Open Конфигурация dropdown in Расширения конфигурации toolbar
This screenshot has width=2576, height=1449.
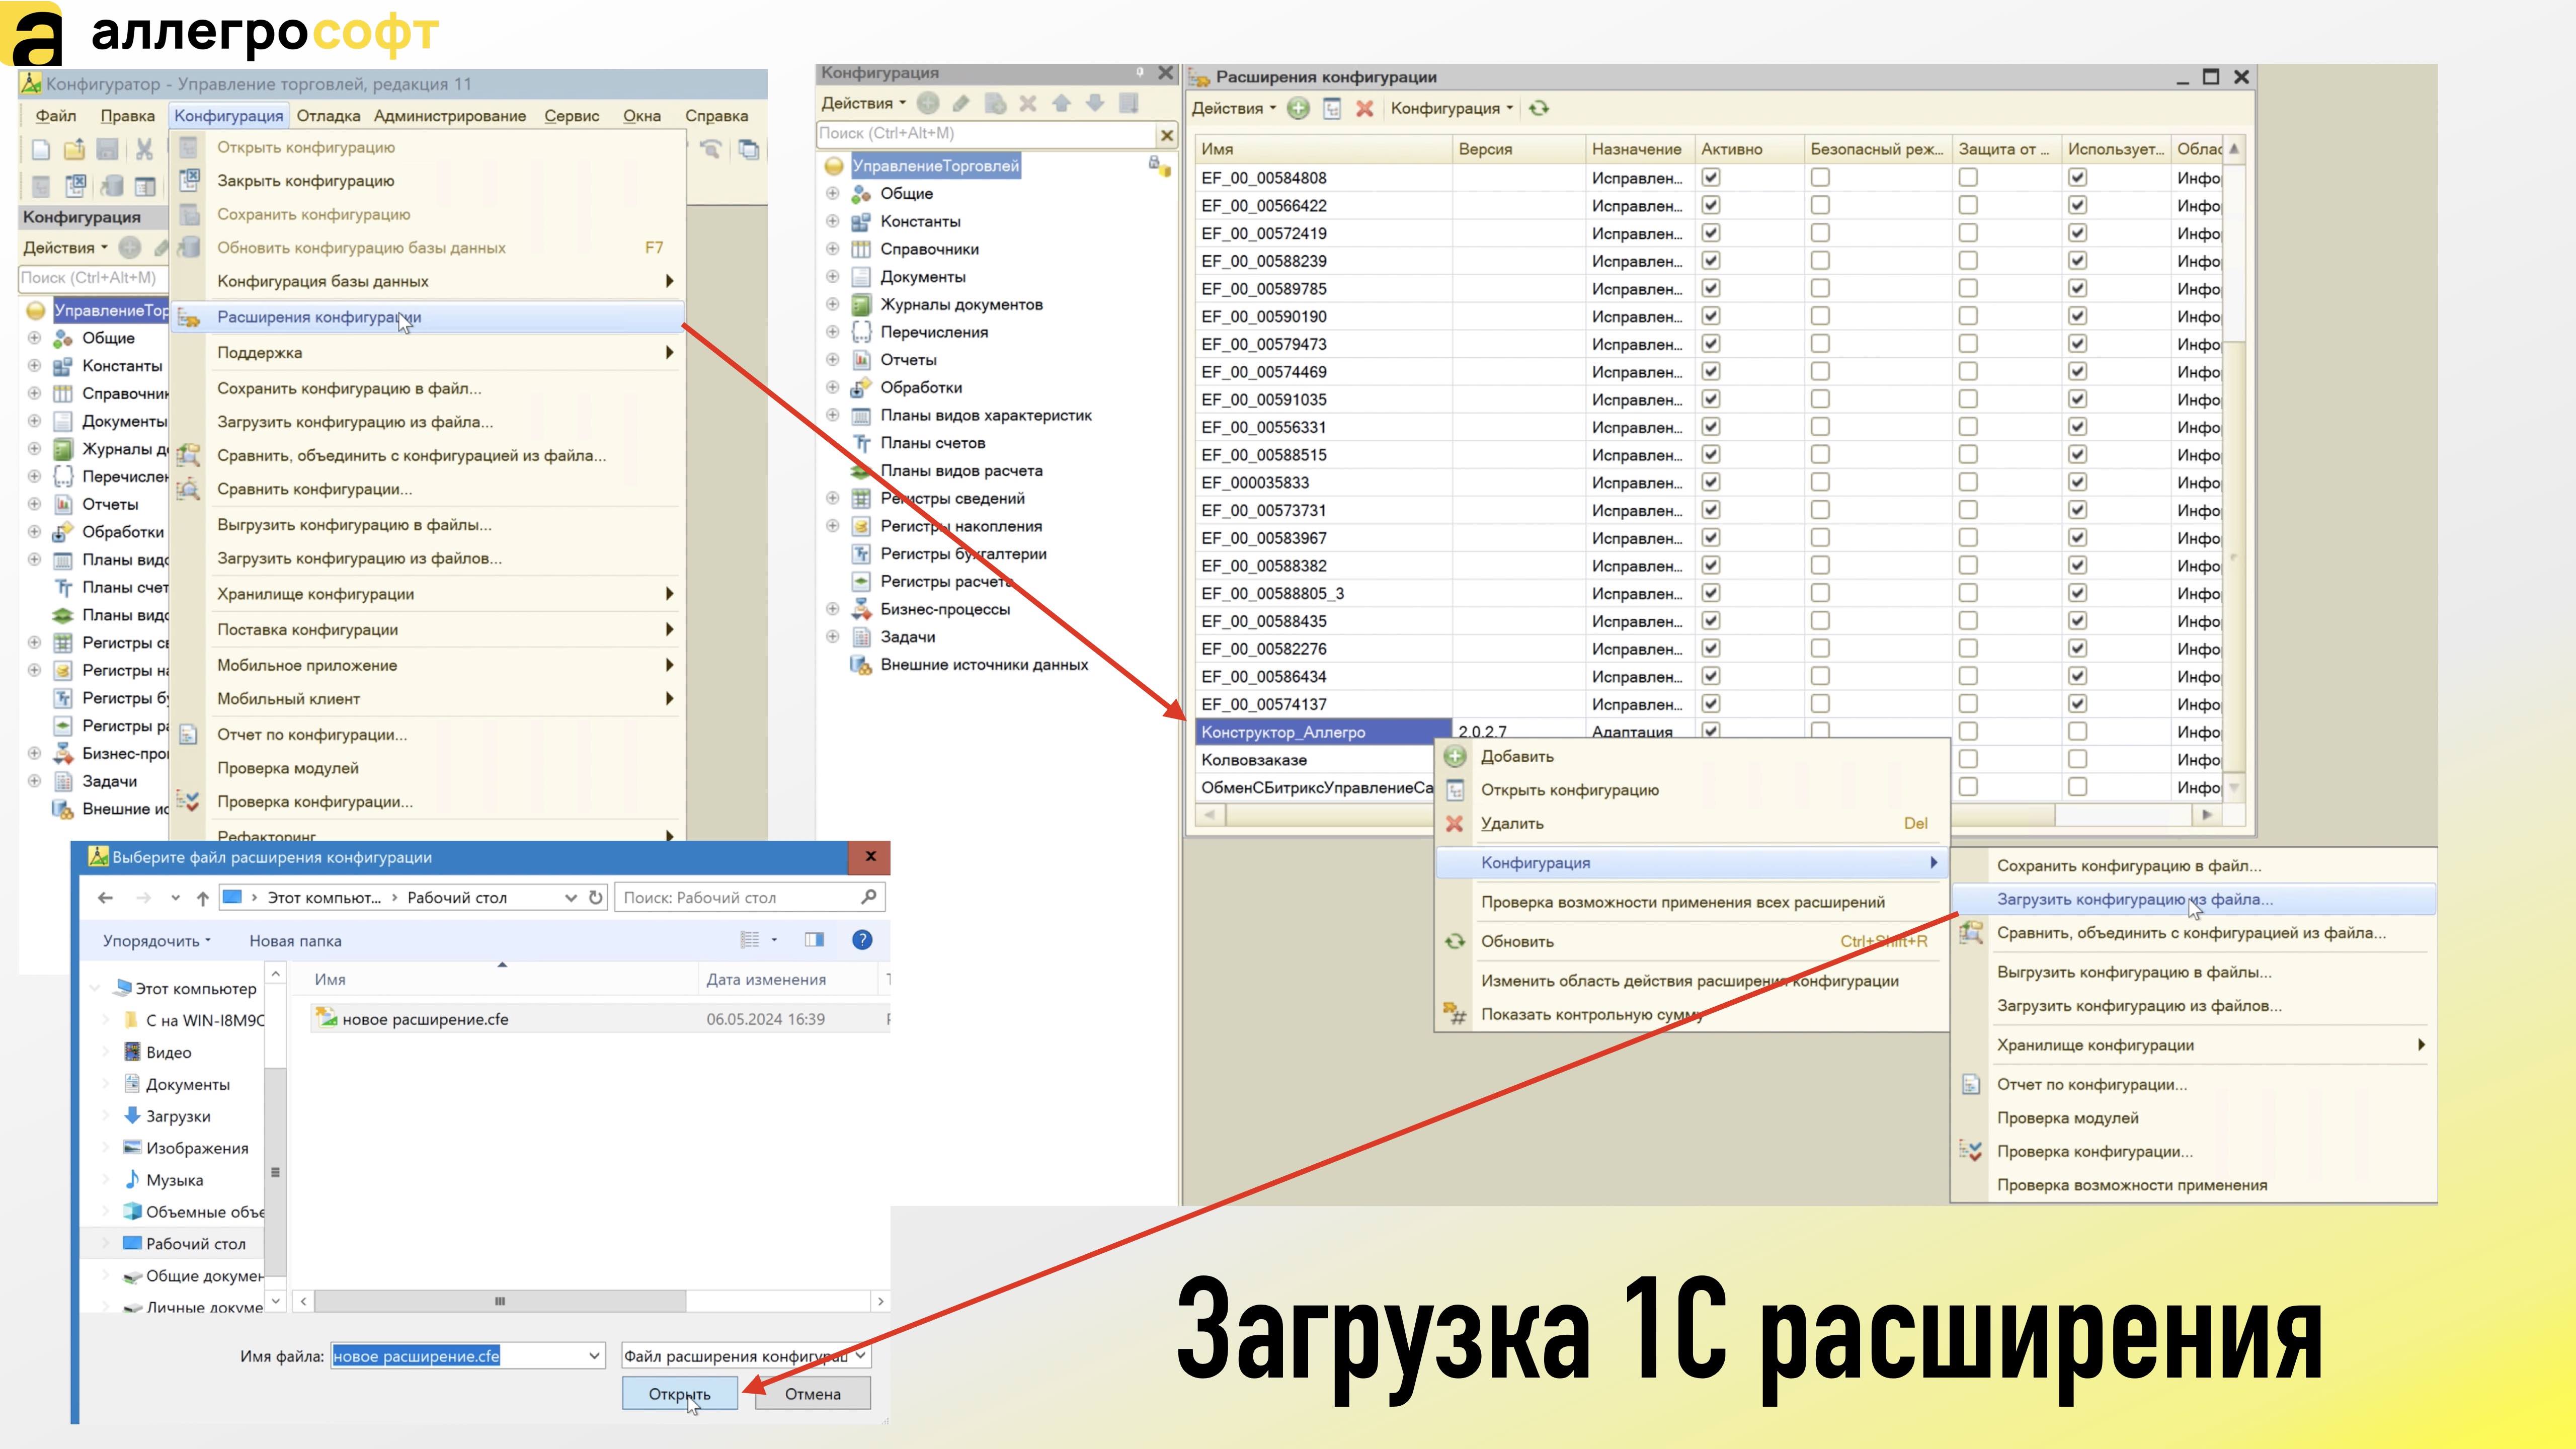[x=1452, y=108]
